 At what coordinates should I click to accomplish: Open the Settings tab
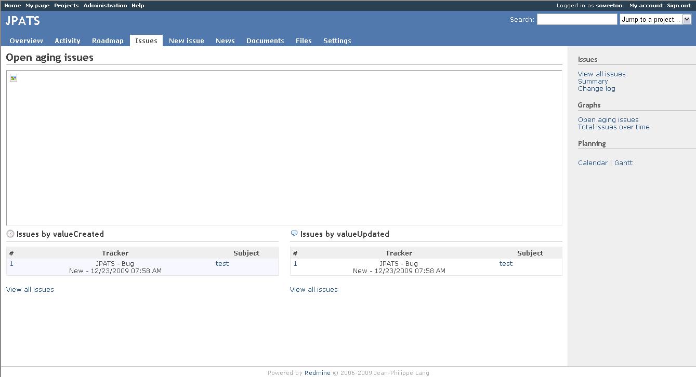pyautogui.click(x=337, y=41)
